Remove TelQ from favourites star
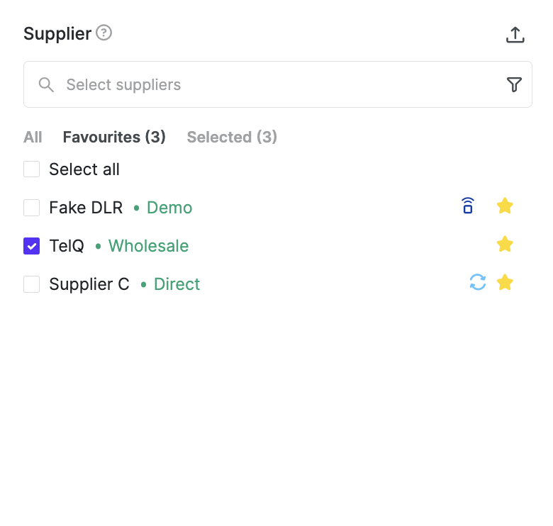553x526 pixels. click(x=505, y=244)
